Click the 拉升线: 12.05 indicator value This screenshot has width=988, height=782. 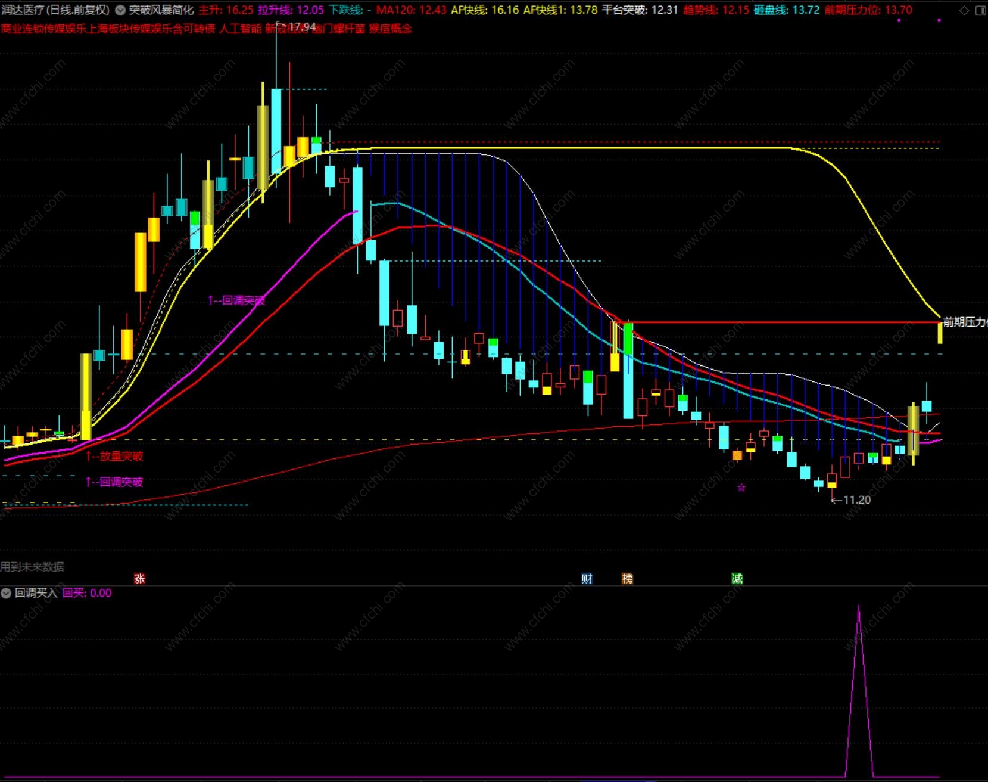point(291,10)
